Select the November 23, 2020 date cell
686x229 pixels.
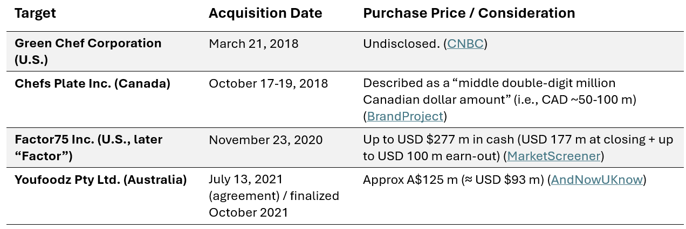(265, 140)
